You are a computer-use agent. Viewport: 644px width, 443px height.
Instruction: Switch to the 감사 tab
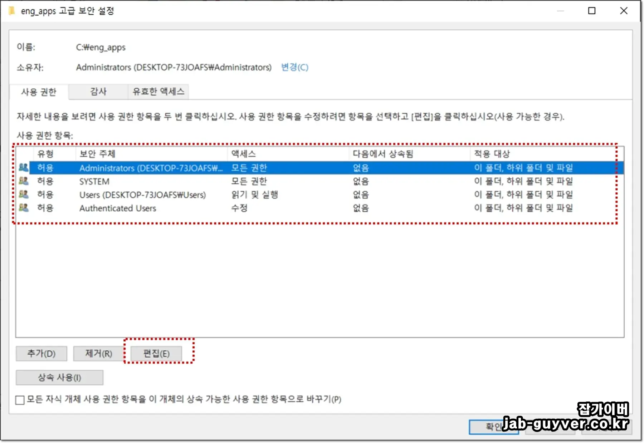[x=98, y=92]
